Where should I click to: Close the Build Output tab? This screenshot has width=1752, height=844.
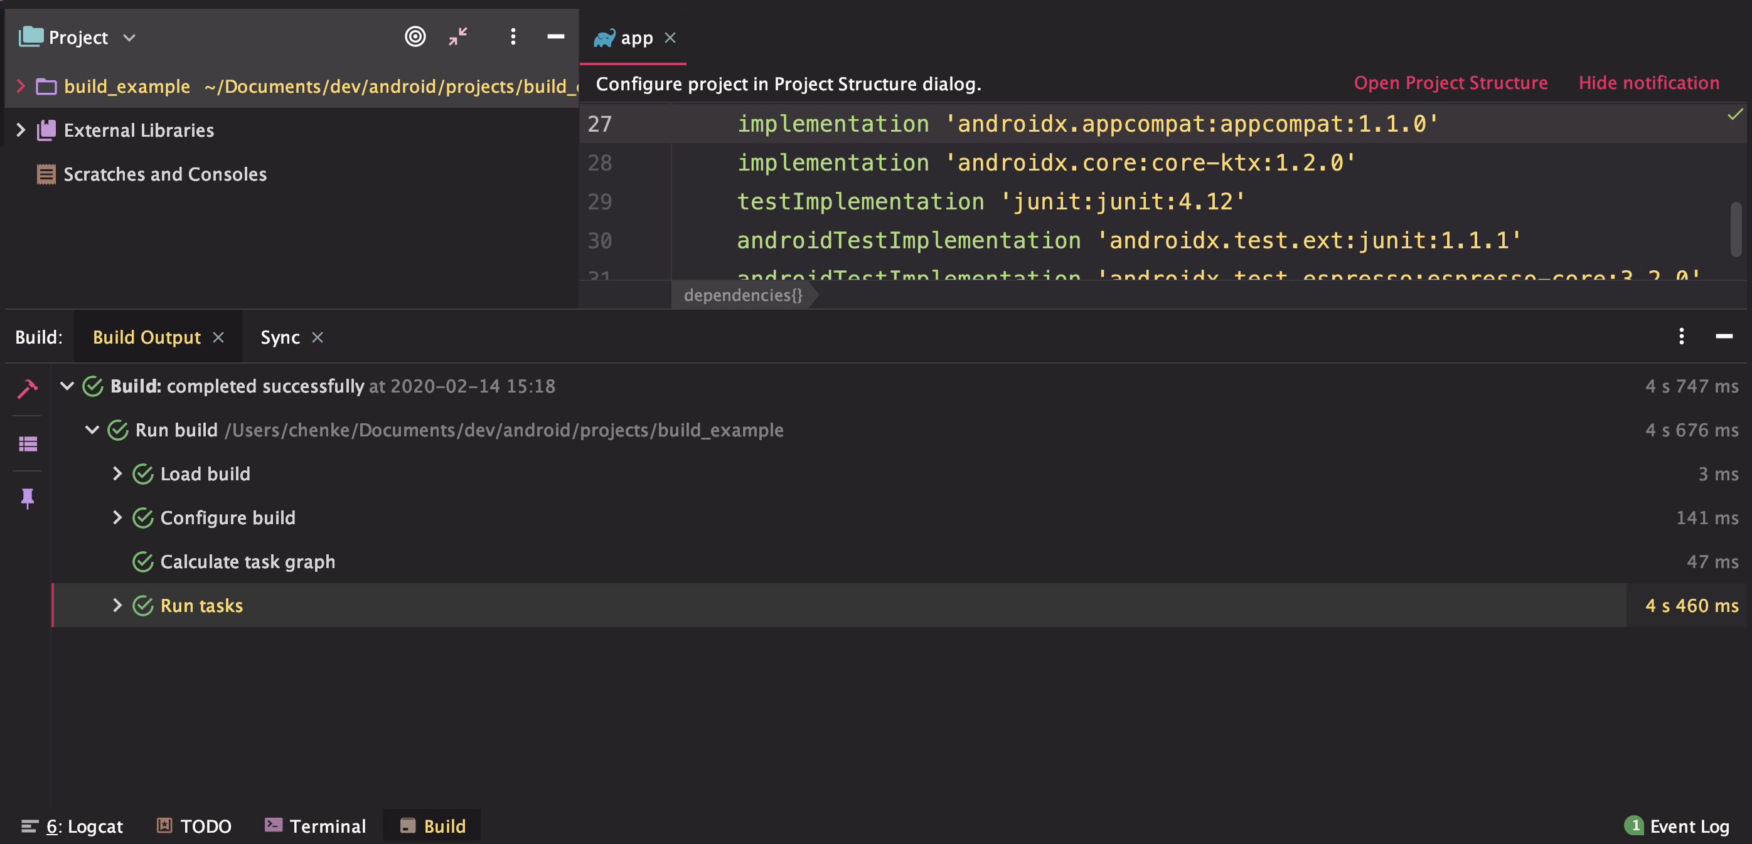coord(218,337)
